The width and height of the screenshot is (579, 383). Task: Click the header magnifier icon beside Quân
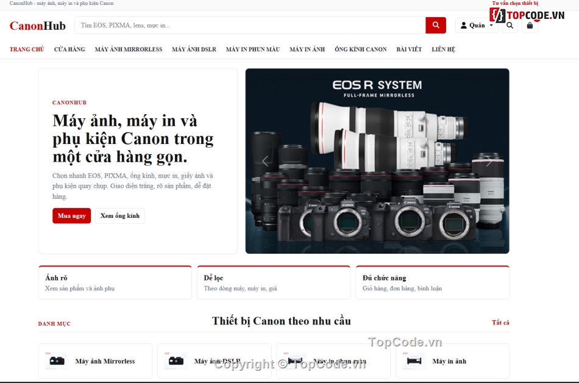(x=510, y=26)
